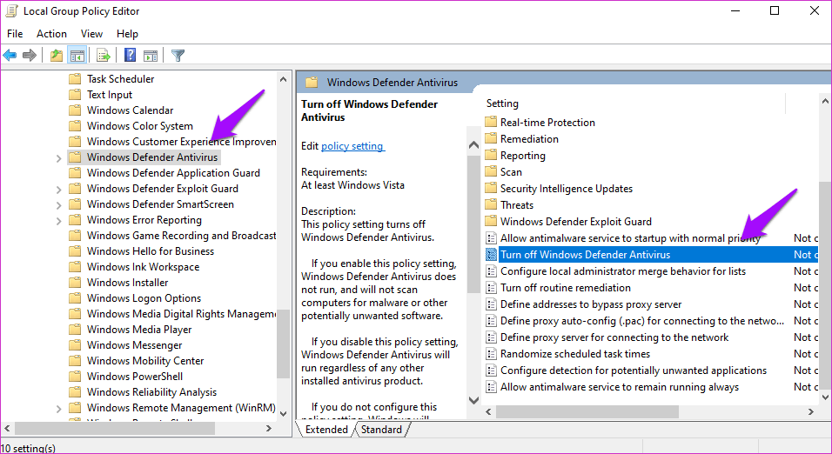Click the Local Group Policy Editor title icon
832x454 pixels.
click(x=11, y=10)
